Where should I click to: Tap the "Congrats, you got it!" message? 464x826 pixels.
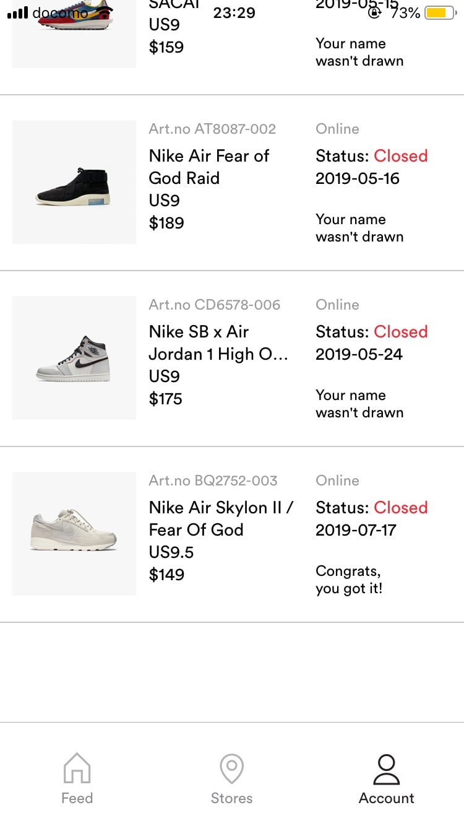[x=349, y=580]
